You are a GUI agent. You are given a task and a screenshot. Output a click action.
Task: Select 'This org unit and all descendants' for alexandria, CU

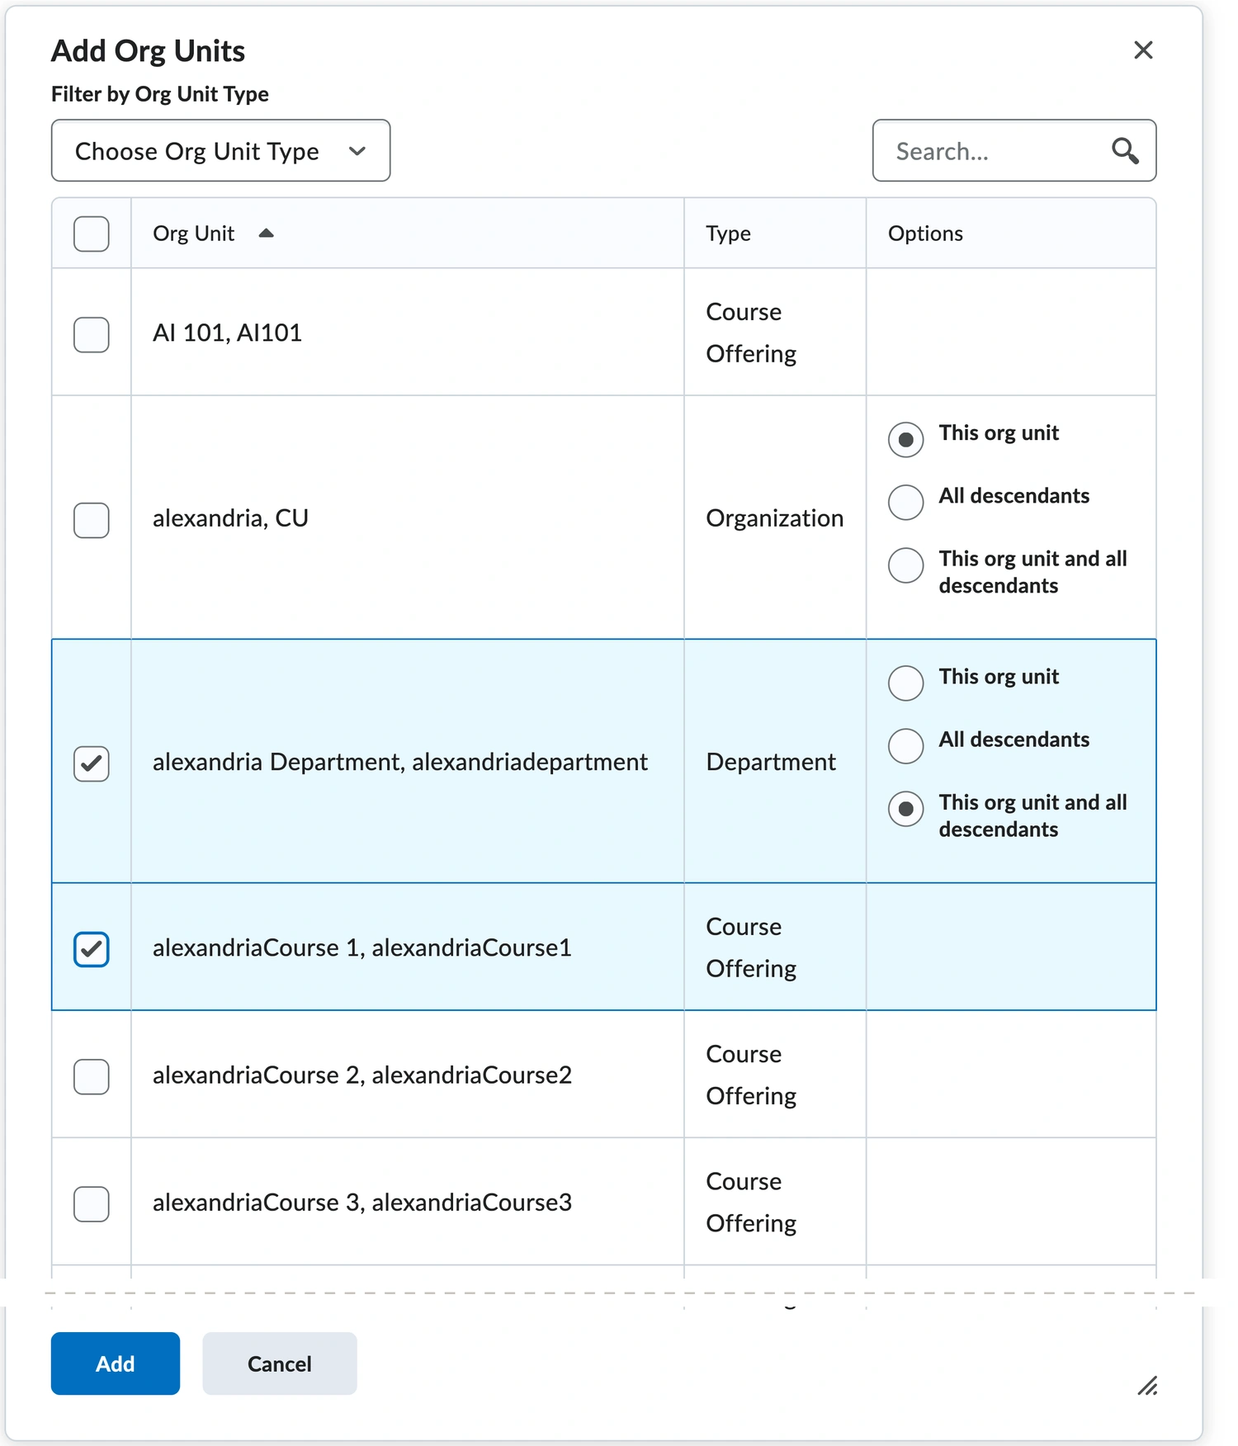pos(905,565)
